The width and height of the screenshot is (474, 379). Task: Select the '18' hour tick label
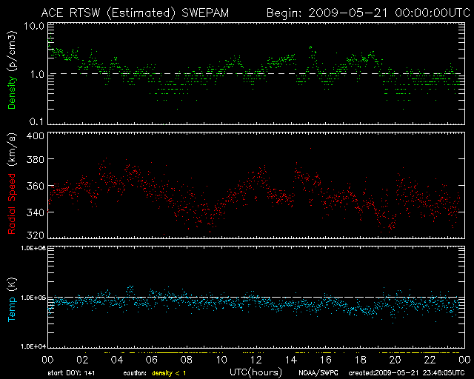(x=361, y=360)
